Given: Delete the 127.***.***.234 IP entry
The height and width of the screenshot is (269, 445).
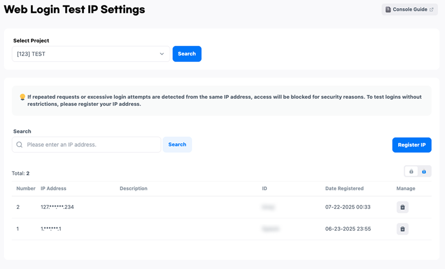Looking at the screenshot, I should point(402,207).
